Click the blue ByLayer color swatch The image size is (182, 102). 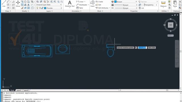115,2
